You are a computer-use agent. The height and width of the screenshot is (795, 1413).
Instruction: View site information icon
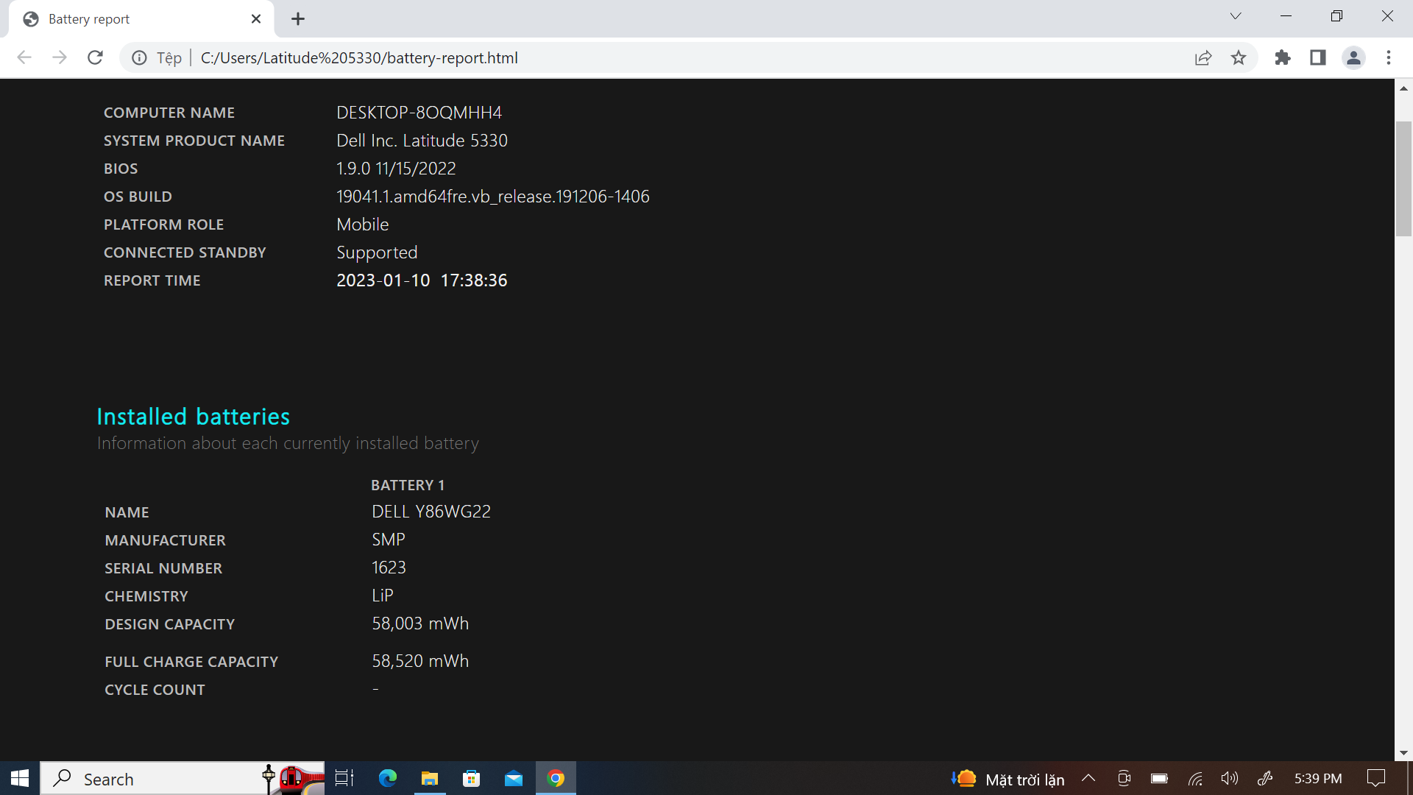(x=139, y=57)
